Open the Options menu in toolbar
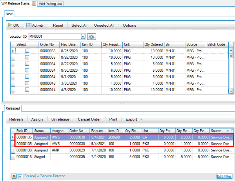Image resolution: width=235 pixels, height=181 pixels. (129, 25)
